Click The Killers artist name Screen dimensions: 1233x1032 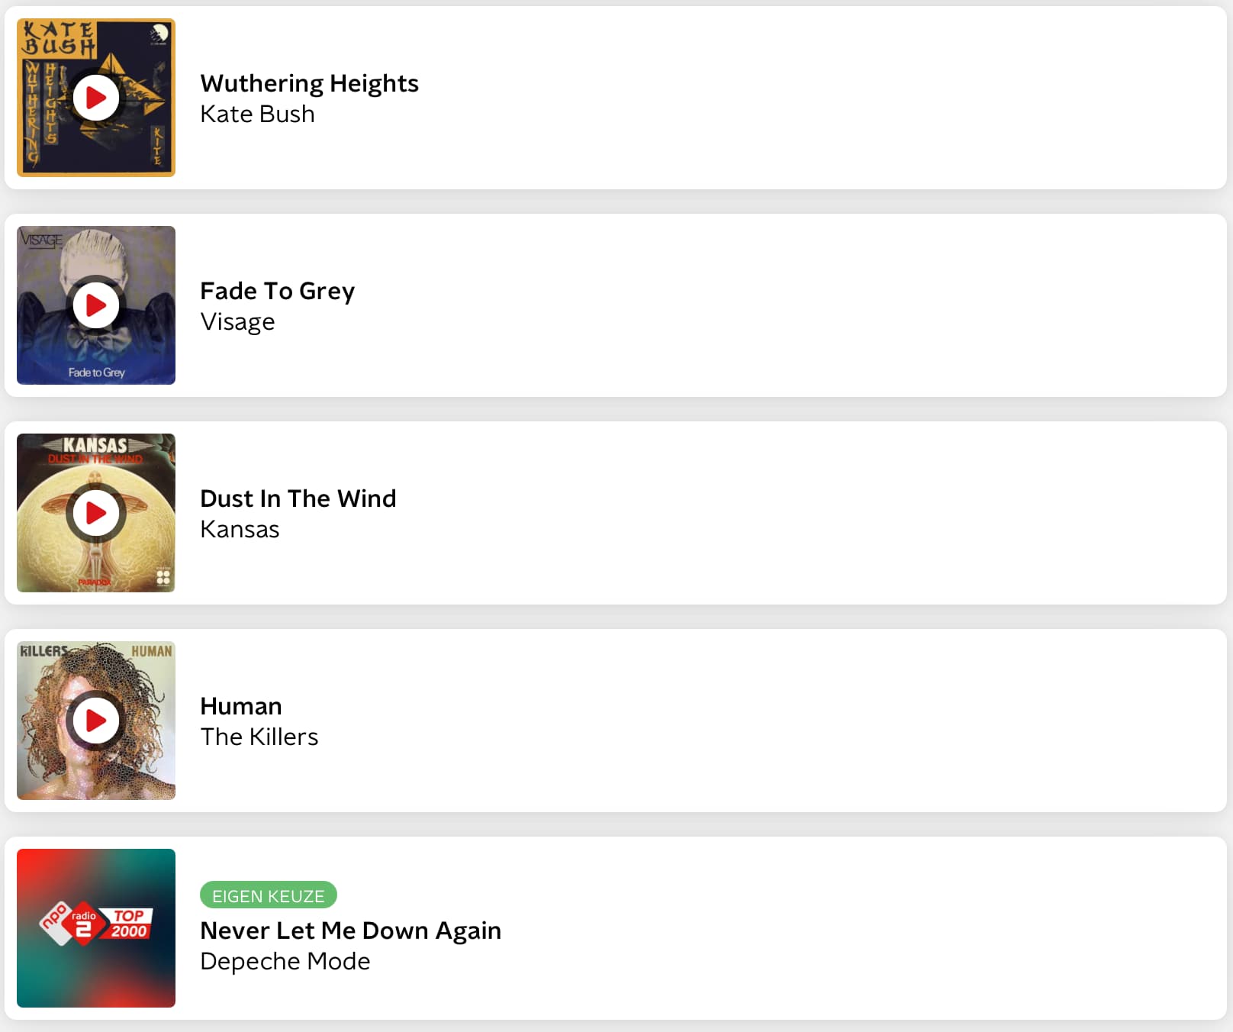[x=259, y=737]
